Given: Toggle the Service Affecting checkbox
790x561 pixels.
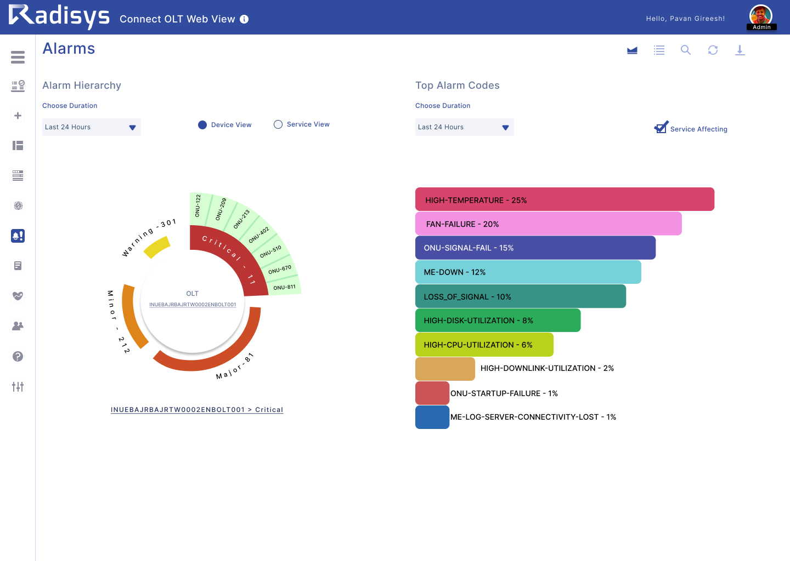Looking at the screenshot, I should (x=661, y=128).
